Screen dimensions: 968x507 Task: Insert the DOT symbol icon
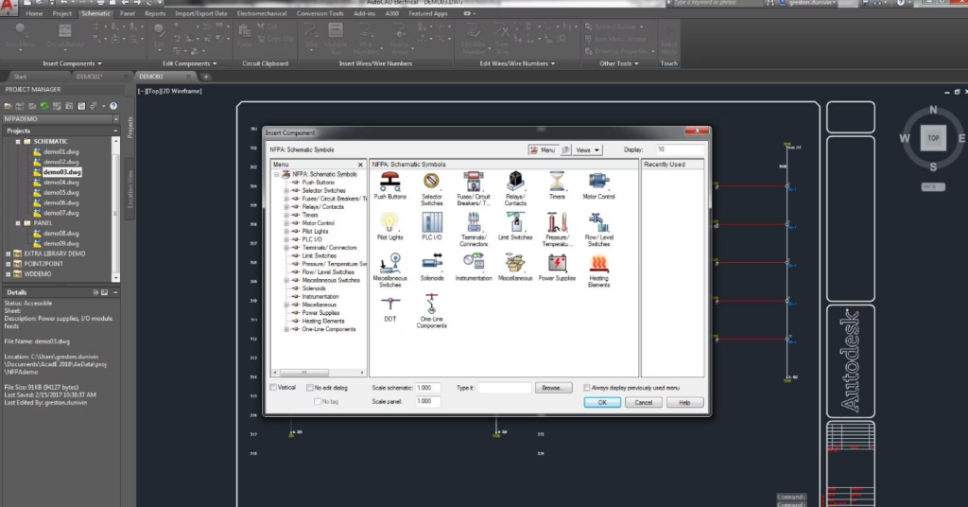(390, 305)
